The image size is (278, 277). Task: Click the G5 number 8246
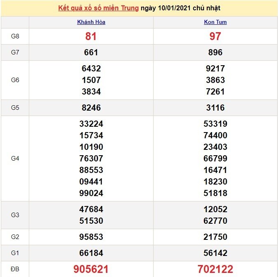click(91, 108)
